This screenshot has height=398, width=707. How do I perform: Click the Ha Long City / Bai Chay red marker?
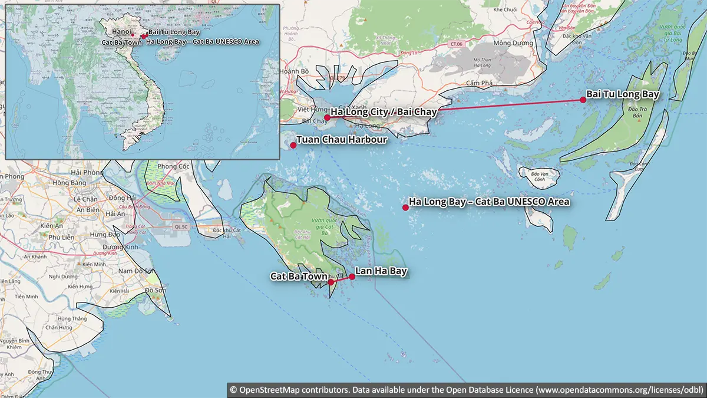coord(327,117)
